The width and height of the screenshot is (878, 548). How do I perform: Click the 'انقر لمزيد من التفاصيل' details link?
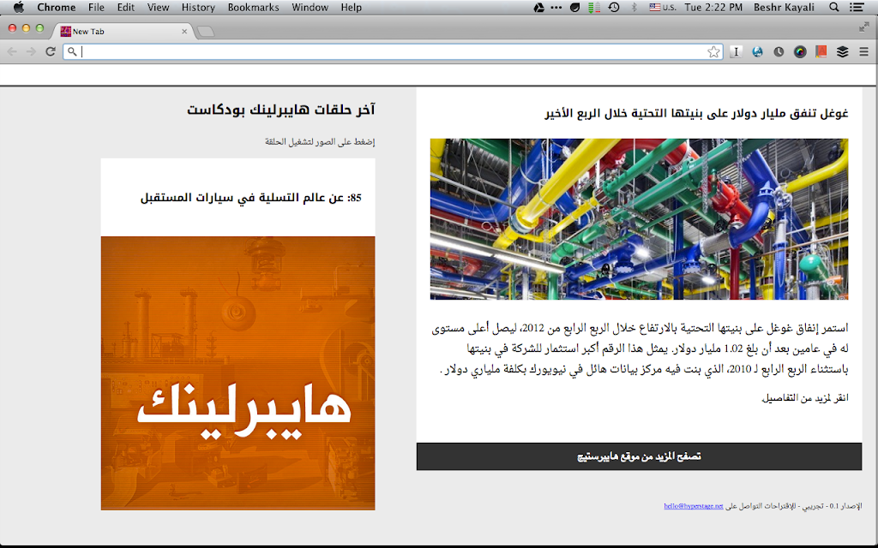click(x=804, y=397)
